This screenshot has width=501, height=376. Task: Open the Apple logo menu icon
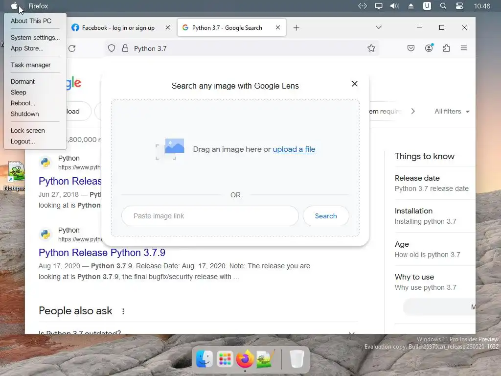(14, 6)
